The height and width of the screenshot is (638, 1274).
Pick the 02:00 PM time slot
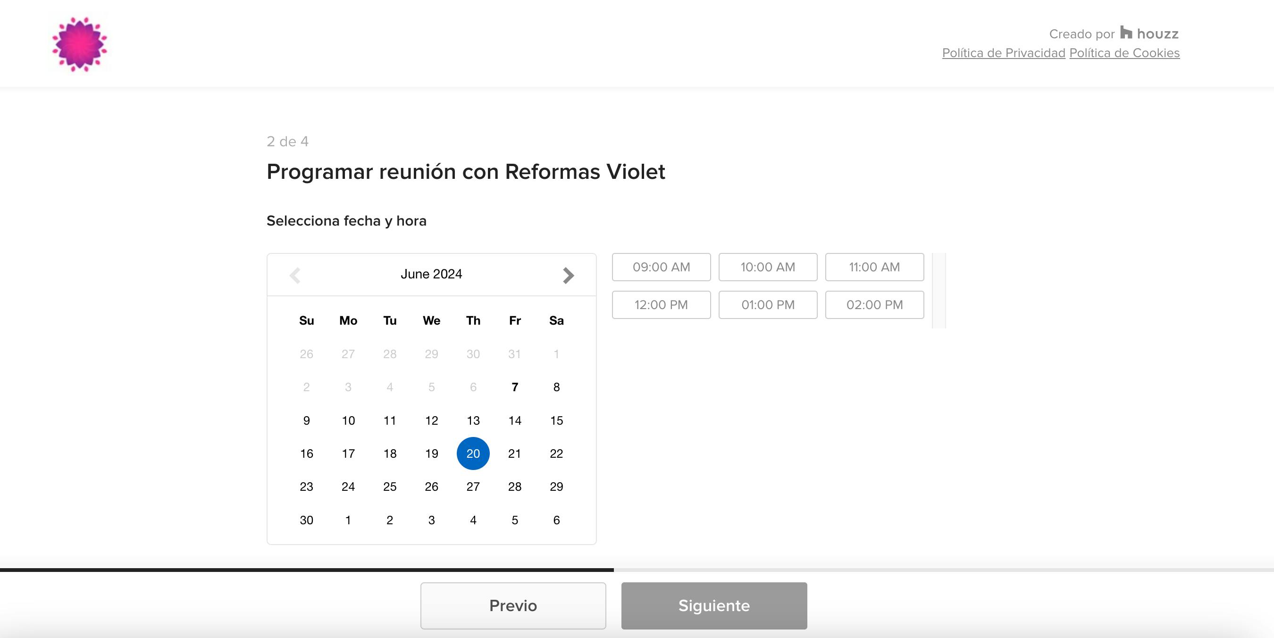874,305
